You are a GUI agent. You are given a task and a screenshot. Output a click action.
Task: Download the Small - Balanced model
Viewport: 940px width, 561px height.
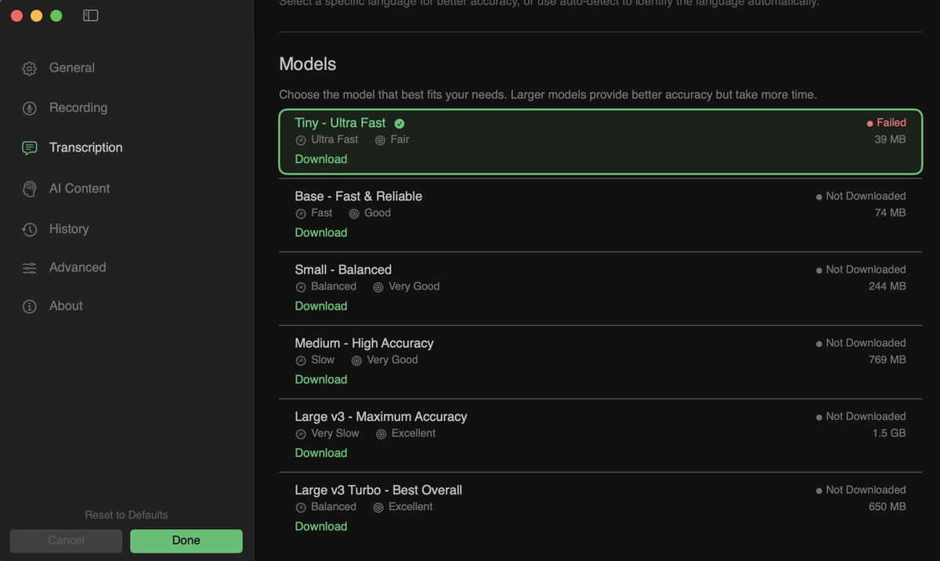[321, 306]
